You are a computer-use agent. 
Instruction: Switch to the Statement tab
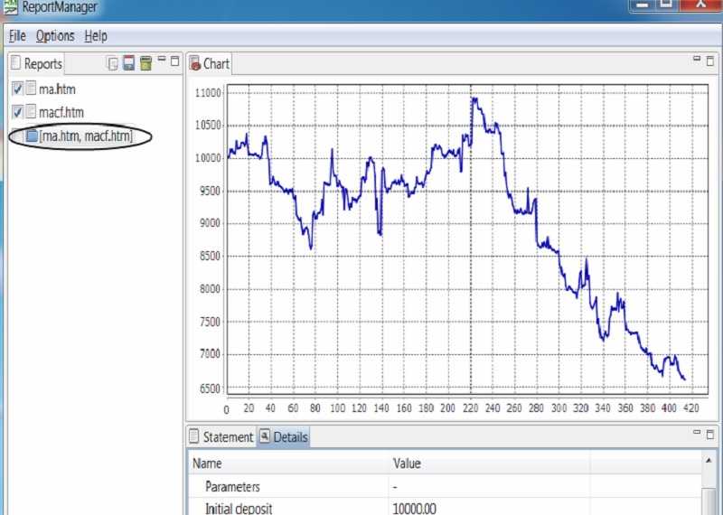pos(221,436)
